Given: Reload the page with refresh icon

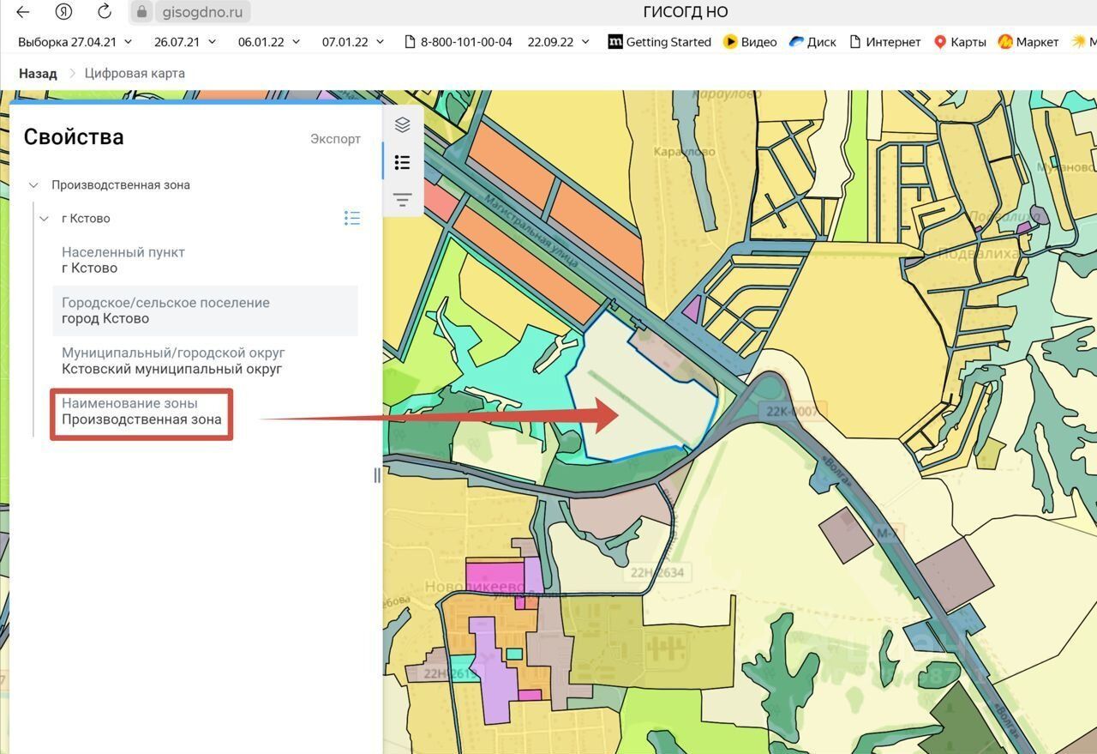Looking at the screenshot, I should pyautogui.click(x=104, y=12).
